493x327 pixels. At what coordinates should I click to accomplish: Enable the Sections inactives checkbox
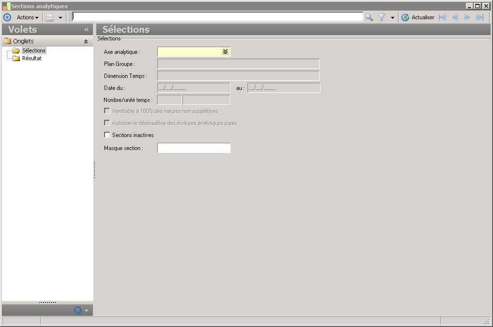click(107, 135)
